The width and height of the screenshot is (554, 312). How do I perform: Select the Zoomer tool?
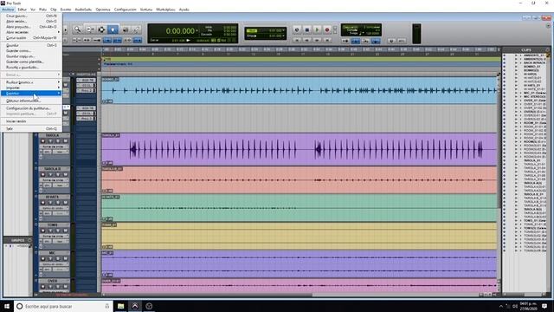click(77, 29)
